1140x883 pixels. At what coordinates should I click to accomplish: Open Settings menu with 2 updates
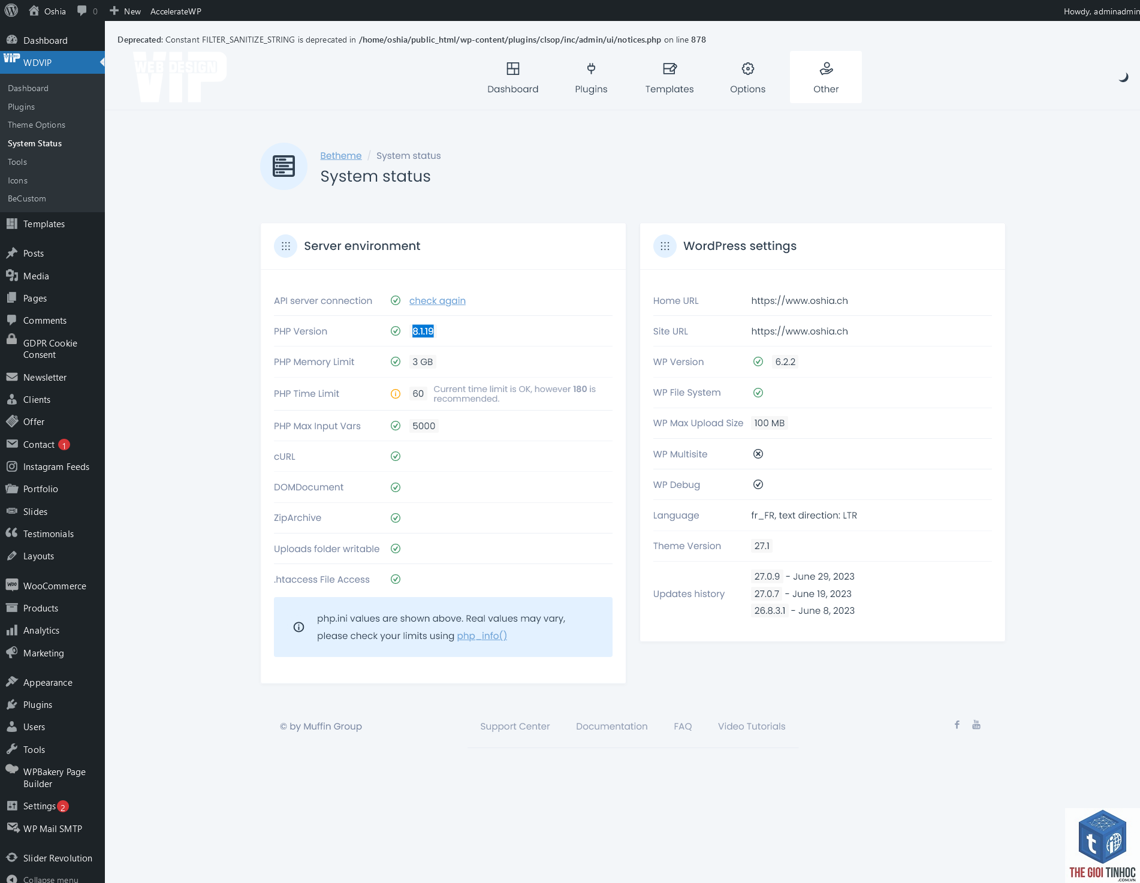52,806
